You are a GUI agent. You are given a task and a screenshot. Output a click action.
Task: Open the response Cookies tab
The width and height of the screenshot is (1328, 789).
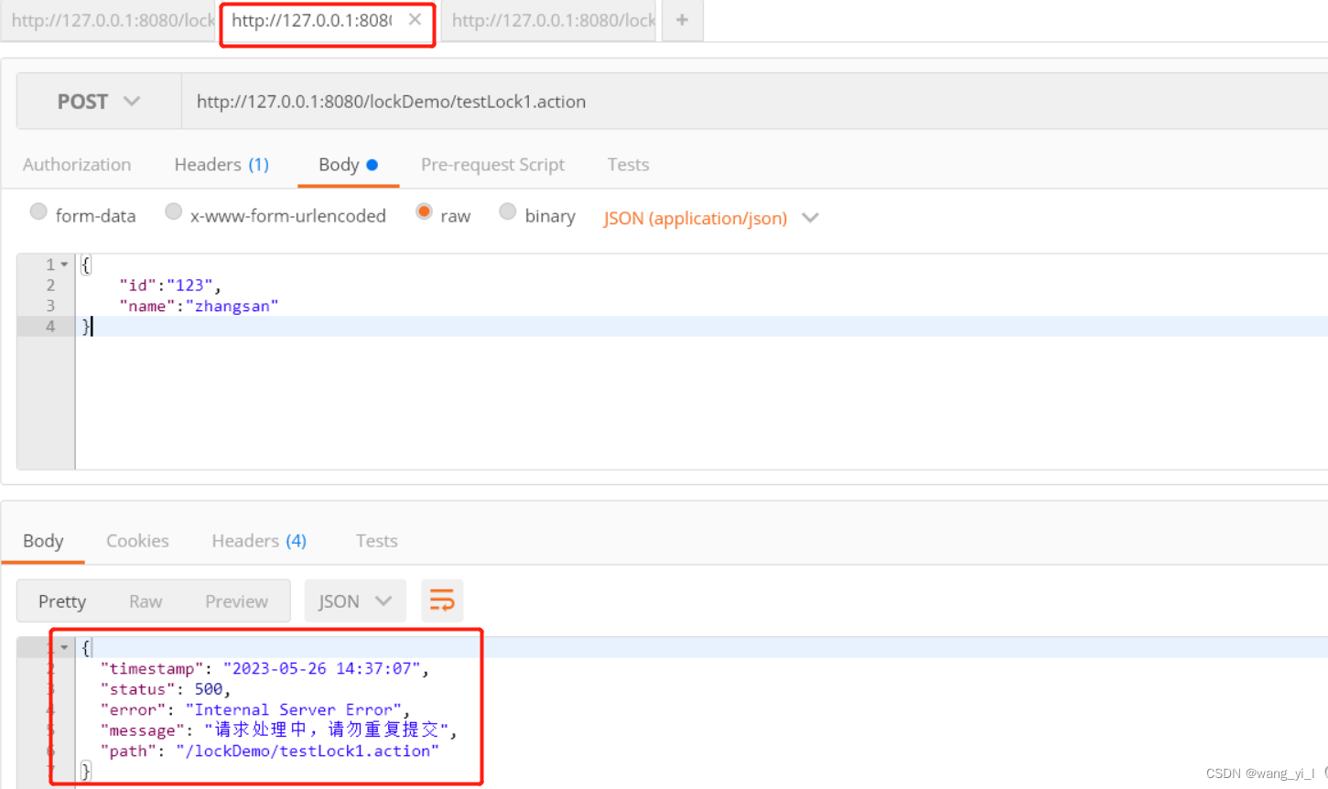(137, 541)
